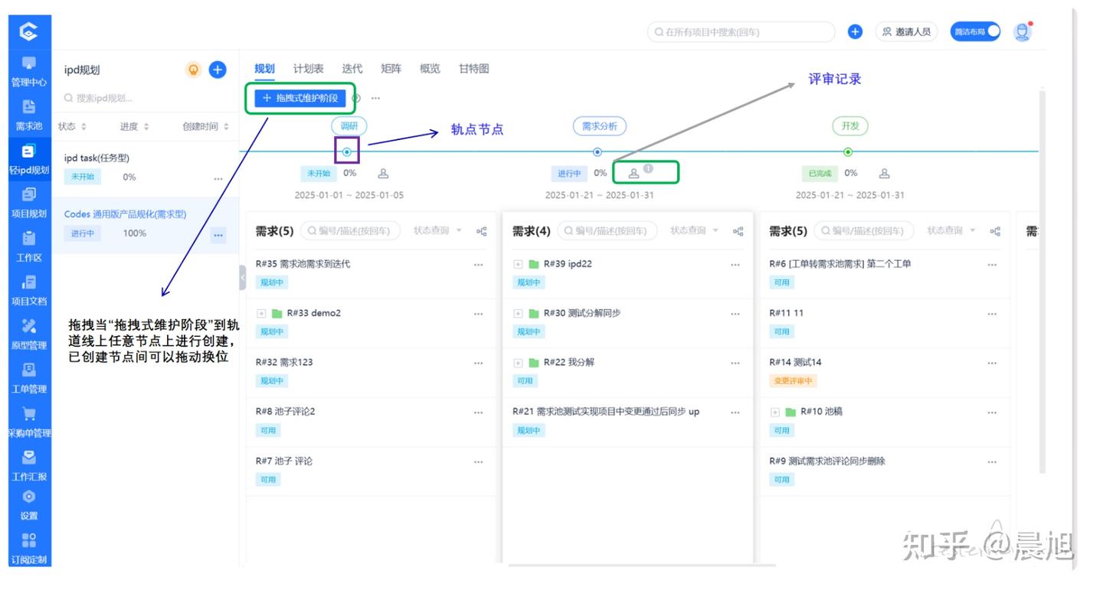Collapse the ipd规划 side panel with its handle
1103x590 pixels.
click(x=242, y=277)
